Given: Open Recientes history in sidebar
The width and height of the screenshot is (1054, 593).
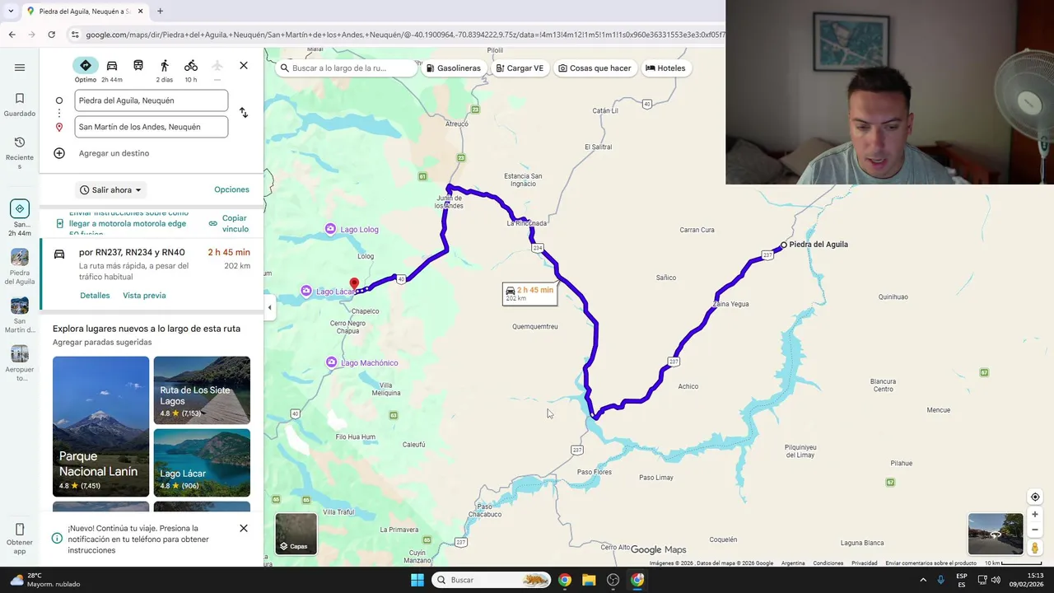Looking at the screenshot, I should coord(20,153).
